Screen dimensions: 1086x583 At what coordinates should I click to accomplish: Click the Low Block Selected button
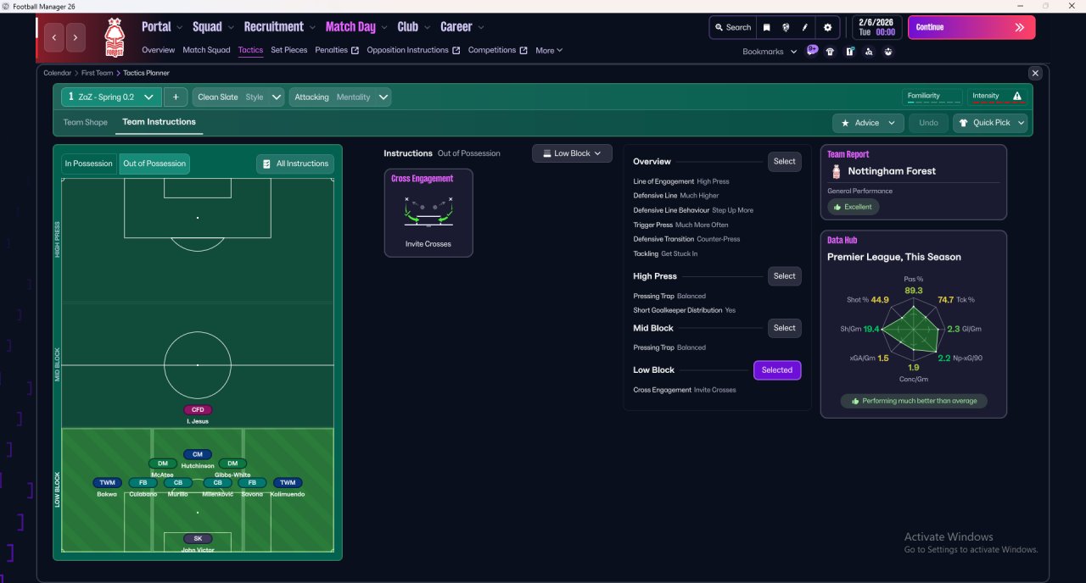coord(777,370)
